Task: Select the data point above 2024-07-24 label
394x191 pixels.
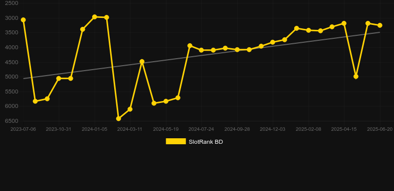Action: [201, 50]
